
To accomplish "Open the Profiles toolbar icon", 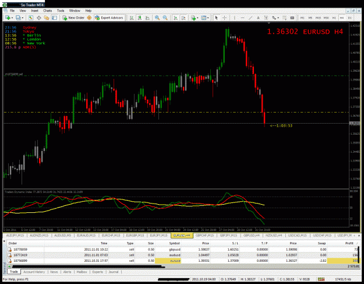I will coord(18,17).
